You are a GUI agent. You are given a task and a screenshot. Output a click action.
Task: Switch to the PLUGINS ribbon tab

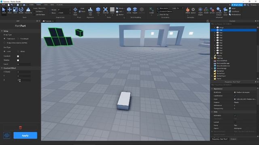pos(59,5)
